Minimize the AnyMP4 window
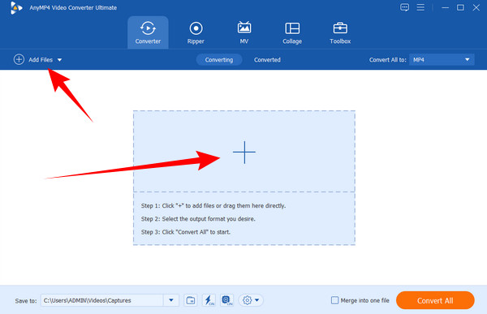 pyautogui.click(x=445, y=7)
